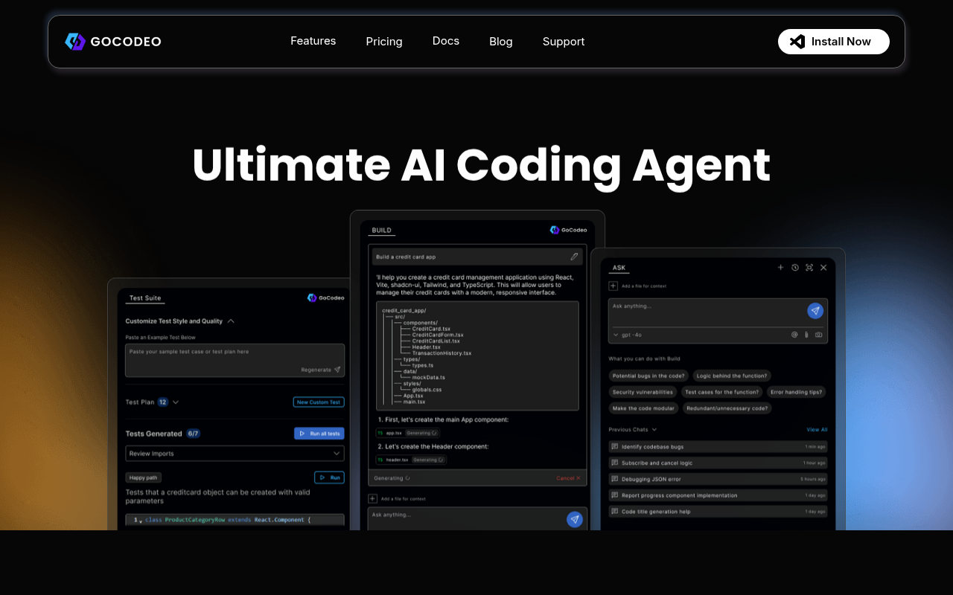Screen dimensions: 953x595
Task: Select 'Error handling tips?' suggestion
Action: pyautogui.click(x=797, y=392)
